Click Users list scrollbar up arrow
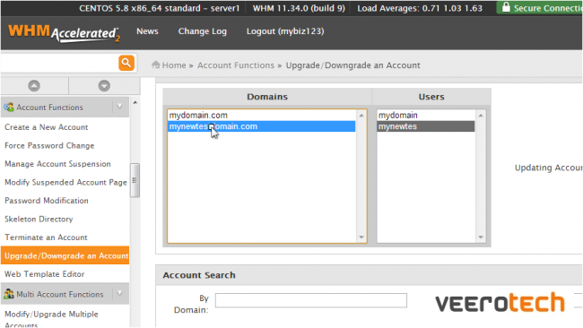This screenshot has width=583, height=328. 481,116
